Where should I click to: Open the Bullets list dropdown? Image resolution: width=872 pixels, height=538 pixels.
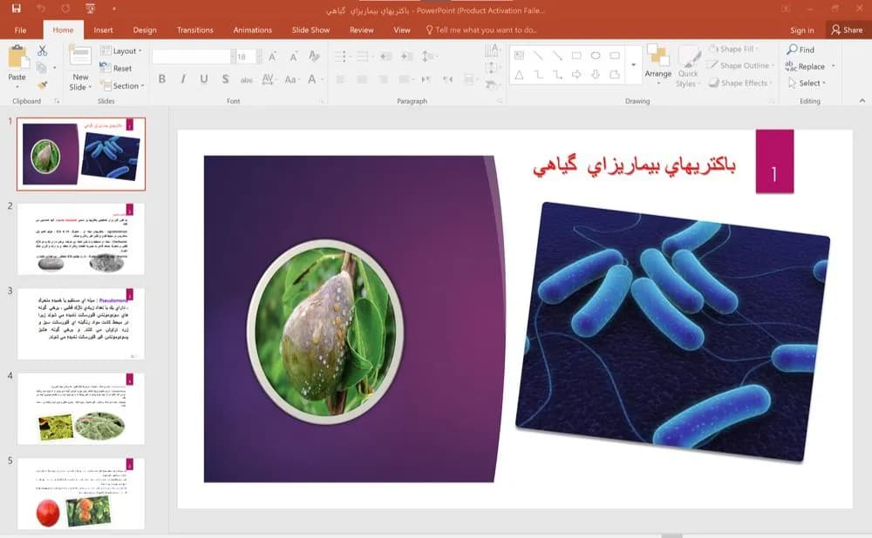pos(342,56)
